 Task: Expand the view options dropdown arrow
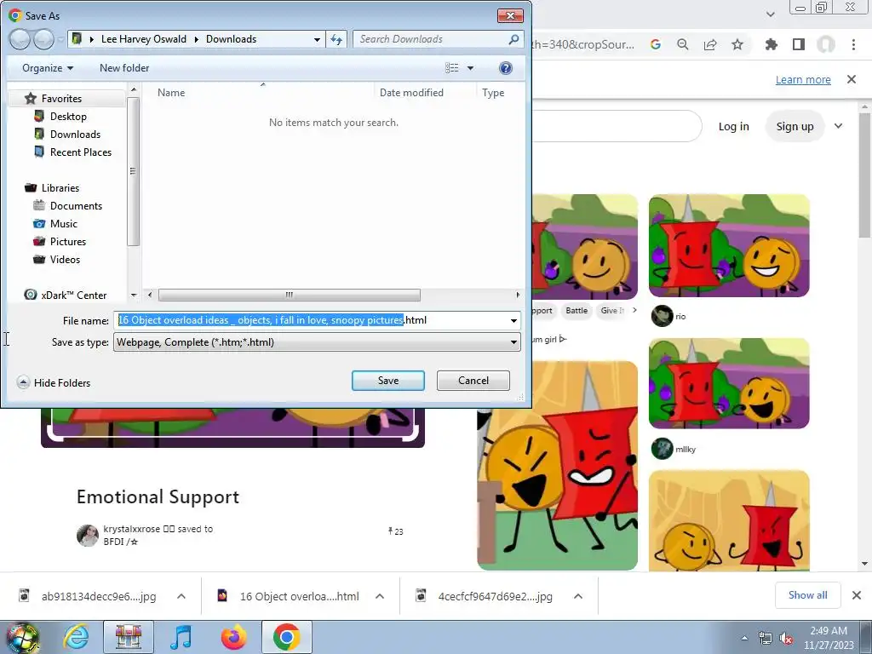(x=470, y=68)
